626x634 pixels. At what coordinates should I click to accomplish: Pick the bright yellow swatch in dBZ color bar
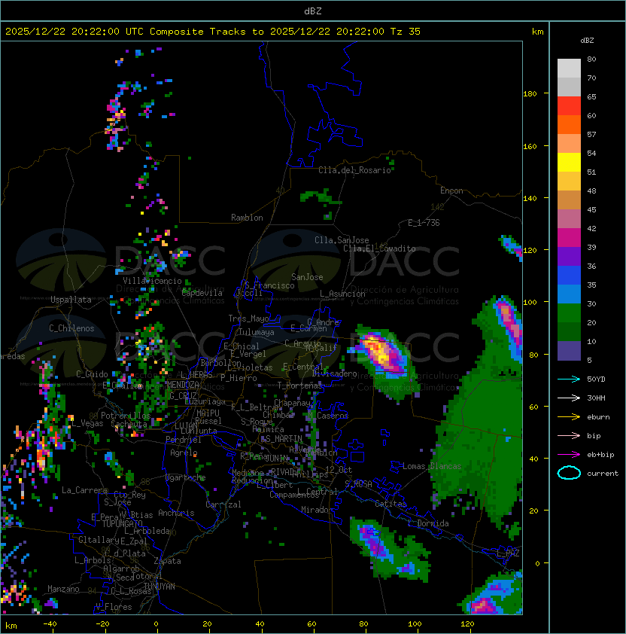coord(569,162)
